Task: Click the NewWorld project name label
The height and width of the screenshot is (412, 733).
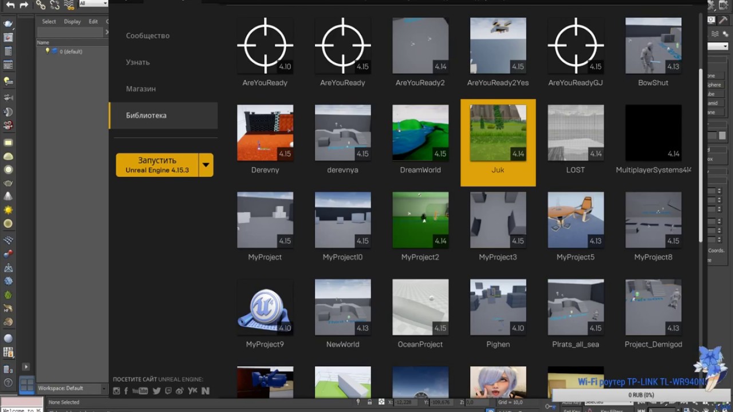Action: [x=342, y=344]
